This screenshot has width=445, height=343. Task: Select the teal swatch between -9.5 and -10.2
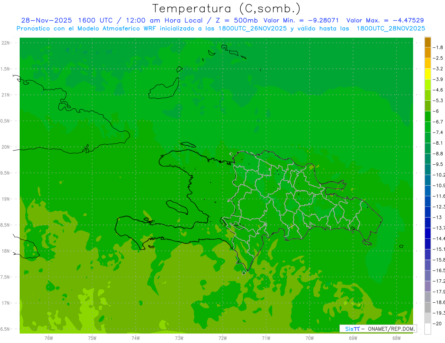(428, 169)
